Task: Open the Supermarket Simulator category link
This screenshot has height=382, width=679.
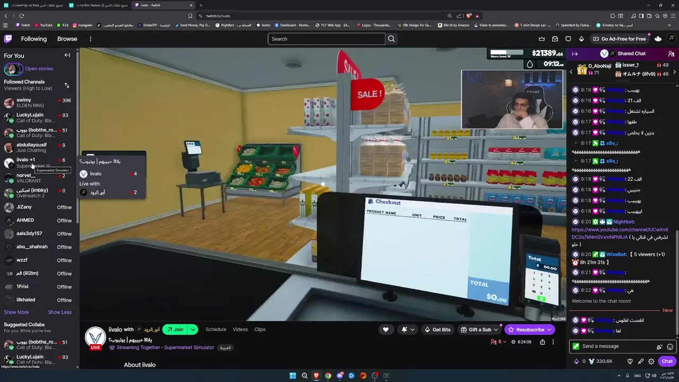Action: click(189, 348)
